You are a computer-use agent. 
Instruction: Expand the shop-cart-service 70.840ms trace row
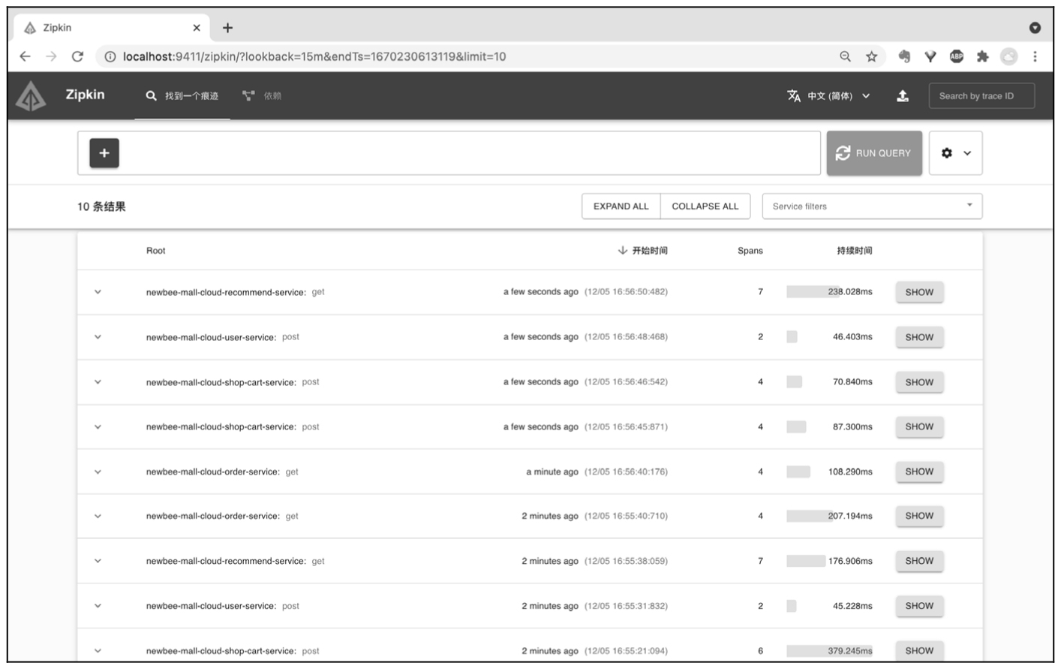point(98,382)
